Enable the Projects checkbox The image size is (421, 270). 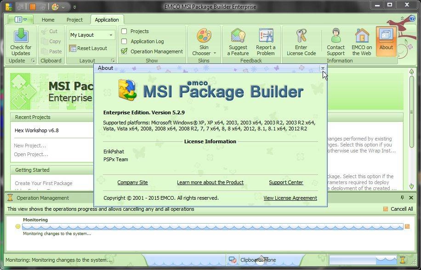click(124, 31)
